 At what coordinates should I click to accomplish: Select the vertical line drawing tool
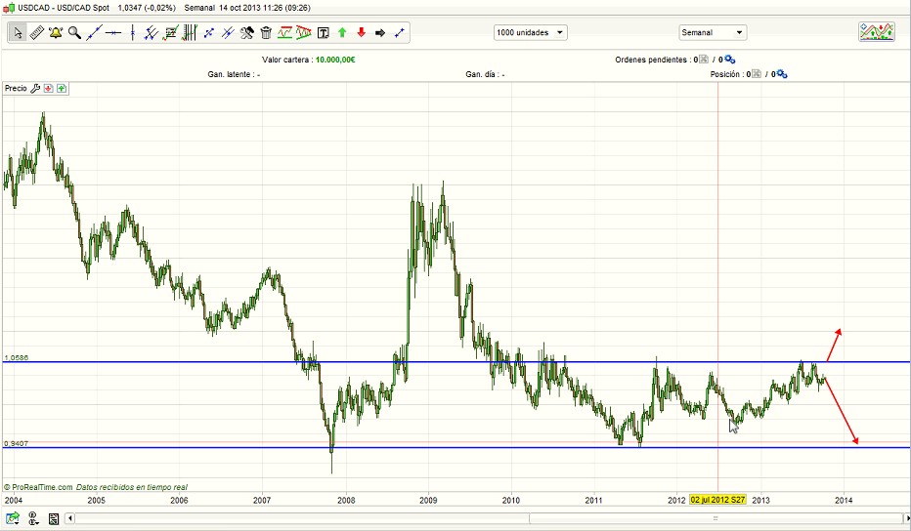point(133,33)
